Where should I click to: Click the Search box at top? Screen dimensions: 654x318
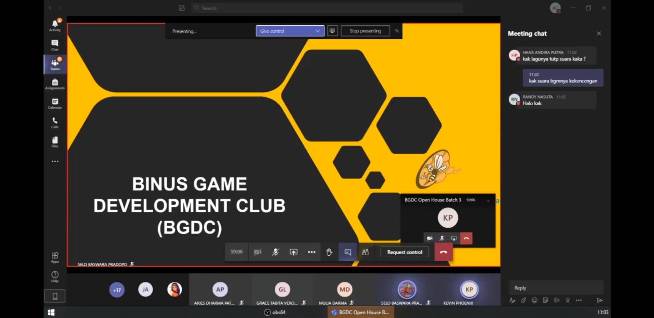327,8
